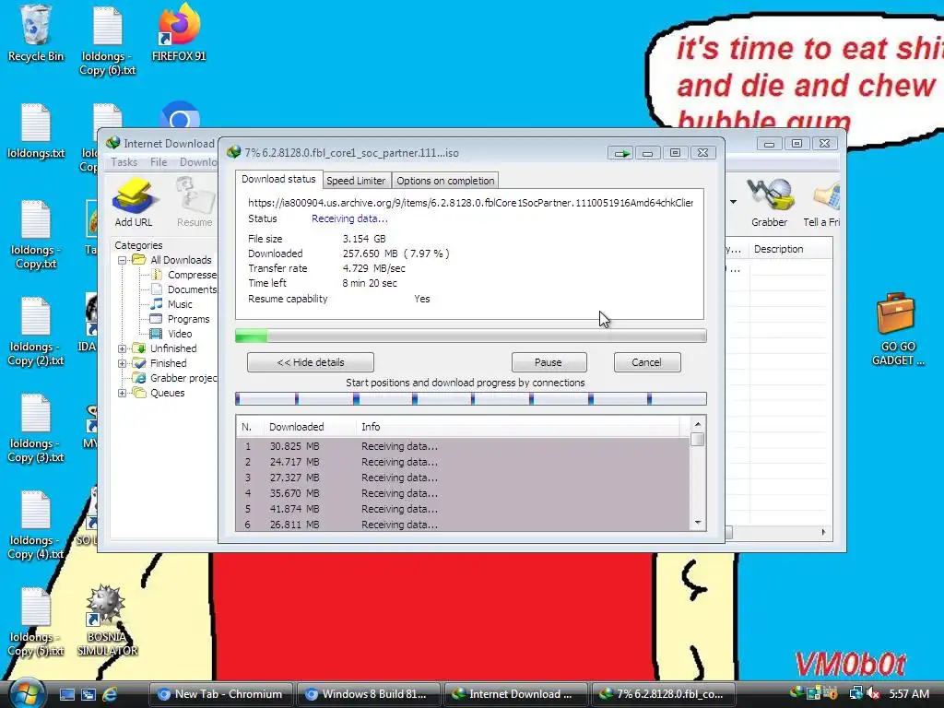The height and width of the screenshot is (708, 944).
Task: Select connection row 5 with 41.874 MB
Action: coord(463,509)
